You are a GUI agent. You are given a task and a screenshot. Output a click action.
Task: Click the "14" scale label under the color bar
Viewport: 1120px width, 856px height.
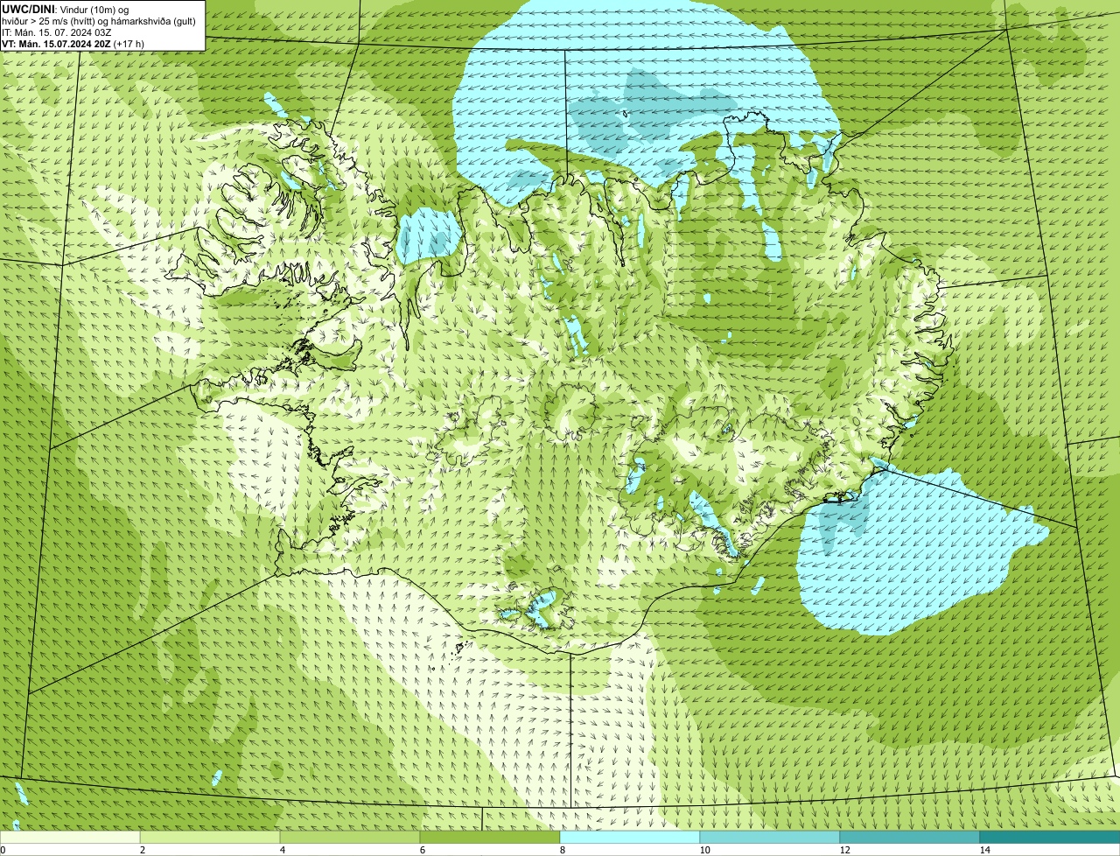click(x=984, y=850)
